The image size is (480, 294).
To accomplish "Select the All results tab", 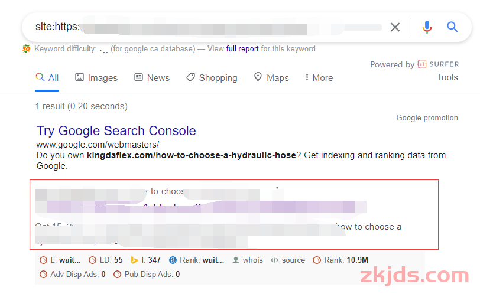I will [47, 77].
